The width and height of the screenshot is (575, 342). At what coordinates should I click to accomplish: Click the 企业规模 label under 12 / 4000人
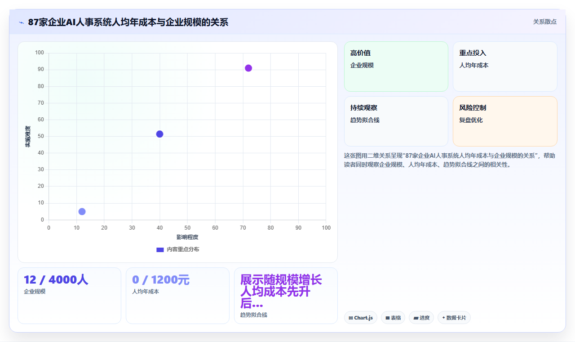pos(35,292)
